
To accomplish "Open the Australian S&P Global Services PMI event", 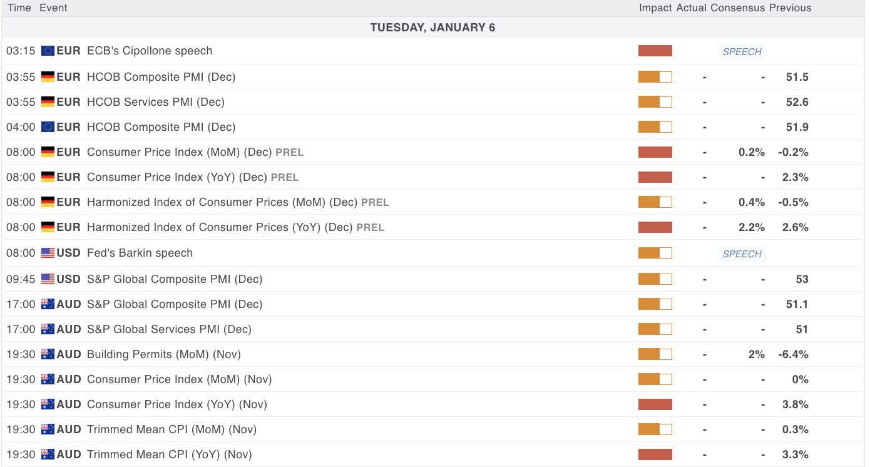I will click(x=169, y=329).
